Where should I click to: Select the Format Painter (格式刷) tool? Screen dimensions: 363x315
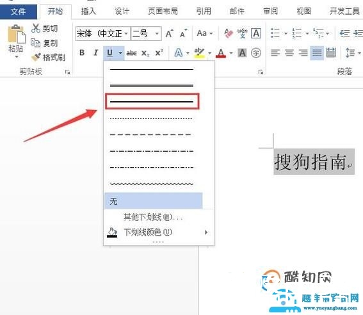[48, 57]
